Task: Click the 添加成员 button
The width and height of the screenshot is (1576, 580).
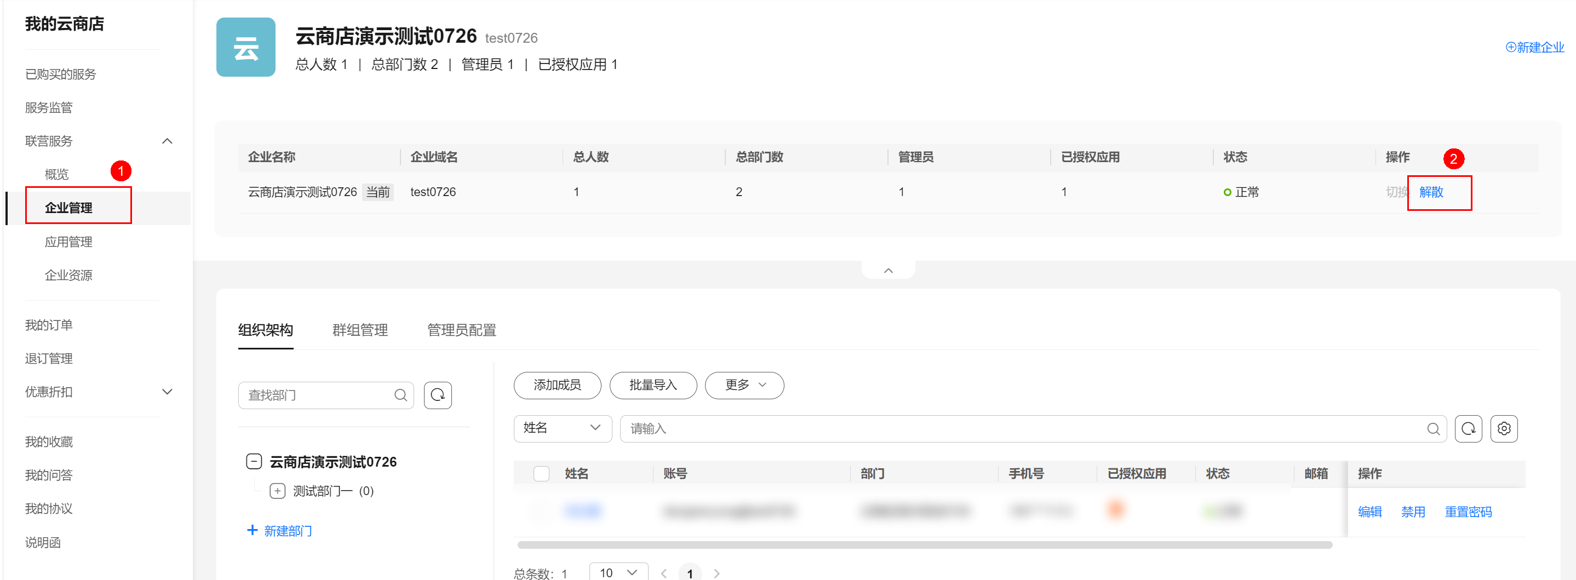Action: point(557,386)
